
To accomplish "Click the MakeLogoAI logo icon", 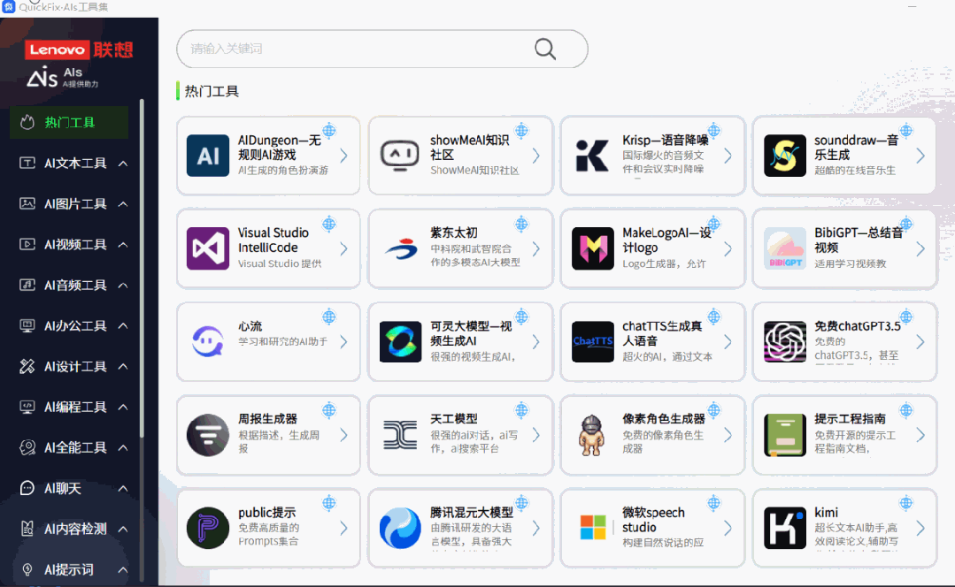I will pos(591,248).
